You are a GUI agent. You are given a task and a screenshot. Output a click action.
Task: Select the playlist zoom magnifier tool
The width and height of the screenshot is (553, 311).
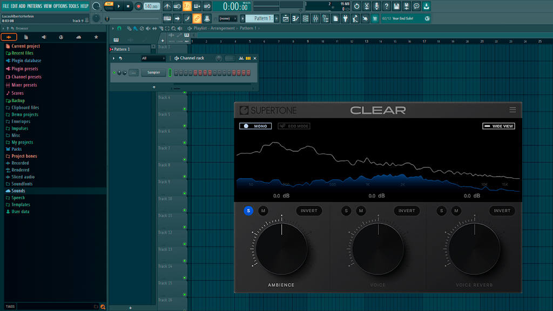click(173, 28)
